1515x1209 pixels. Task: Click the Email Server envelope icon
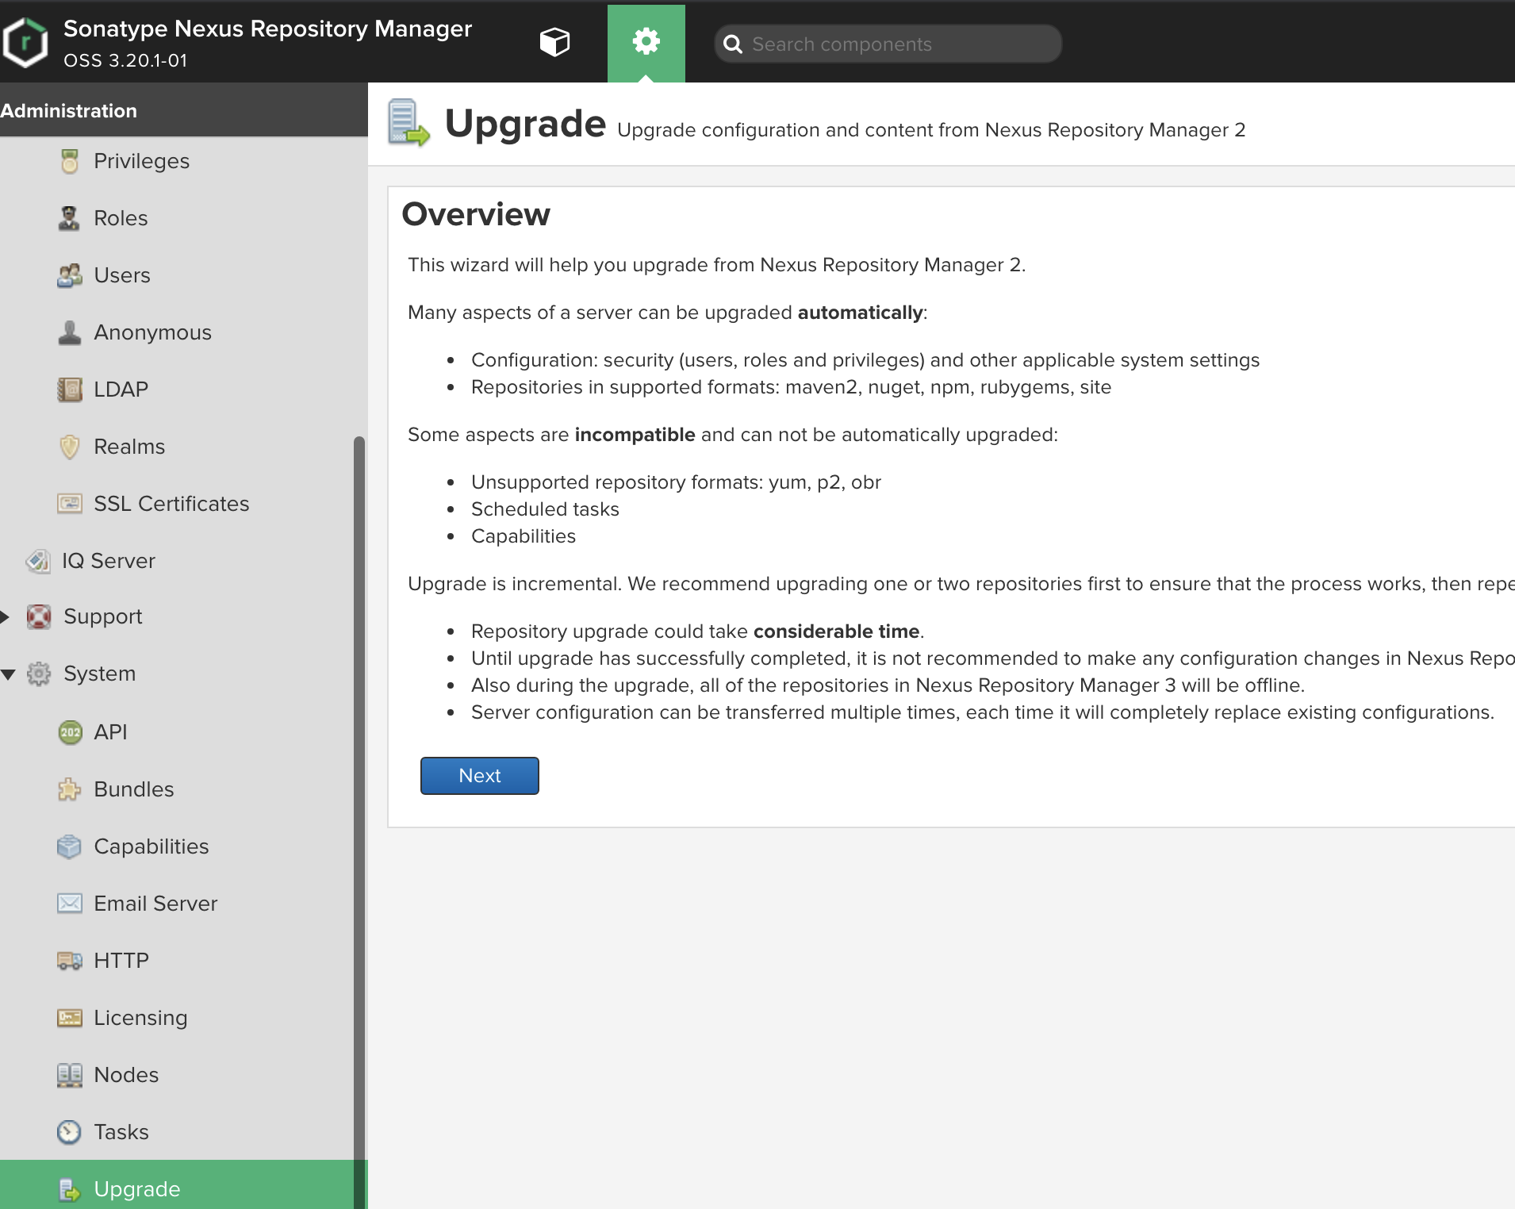(70, 904)
